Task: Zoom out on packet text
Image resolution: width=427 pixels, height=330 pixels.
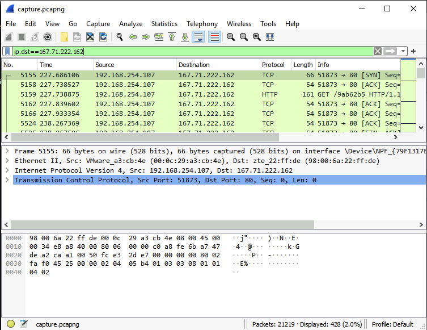Action: pos(244,37)
